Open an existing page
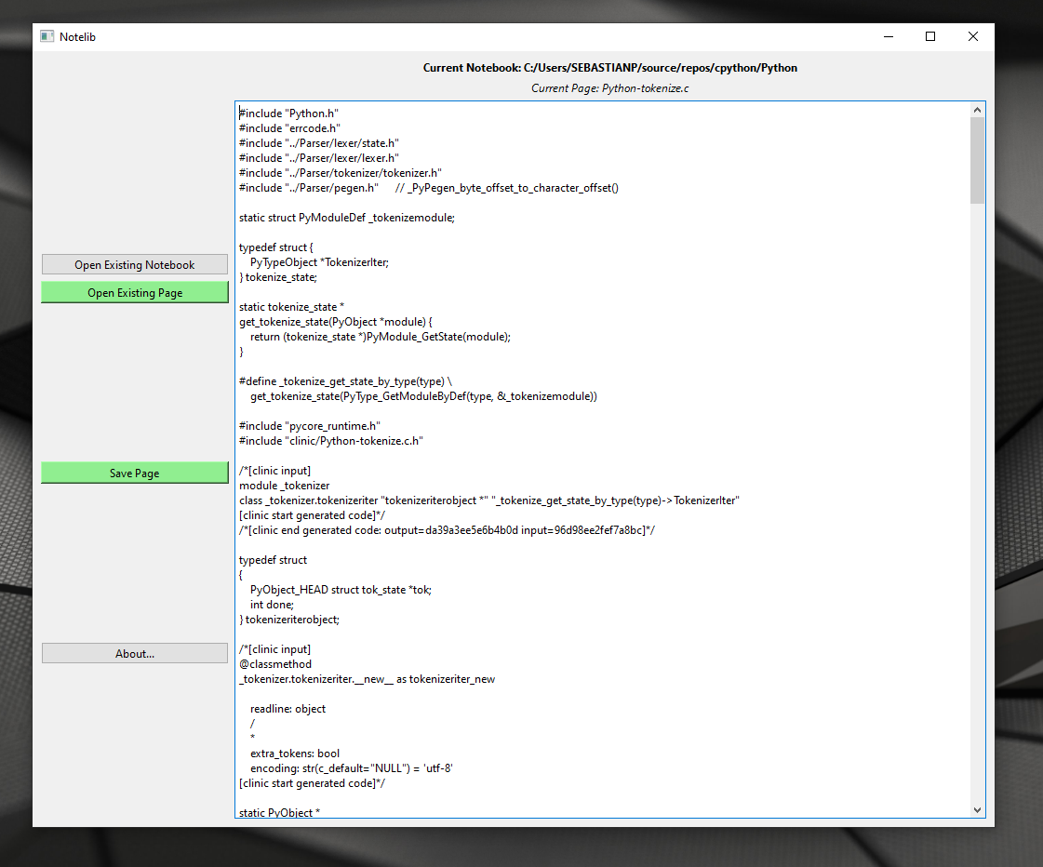This screenshot has width=1043, height=867. click(x=134, y=291)
